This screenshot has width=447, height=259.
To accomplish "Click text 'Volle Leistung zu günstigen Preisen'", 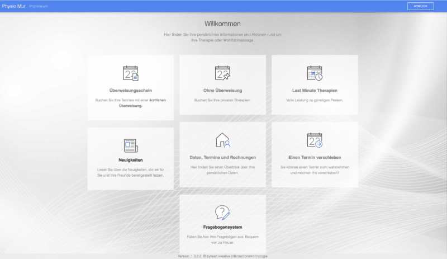I will coord(315,100).
